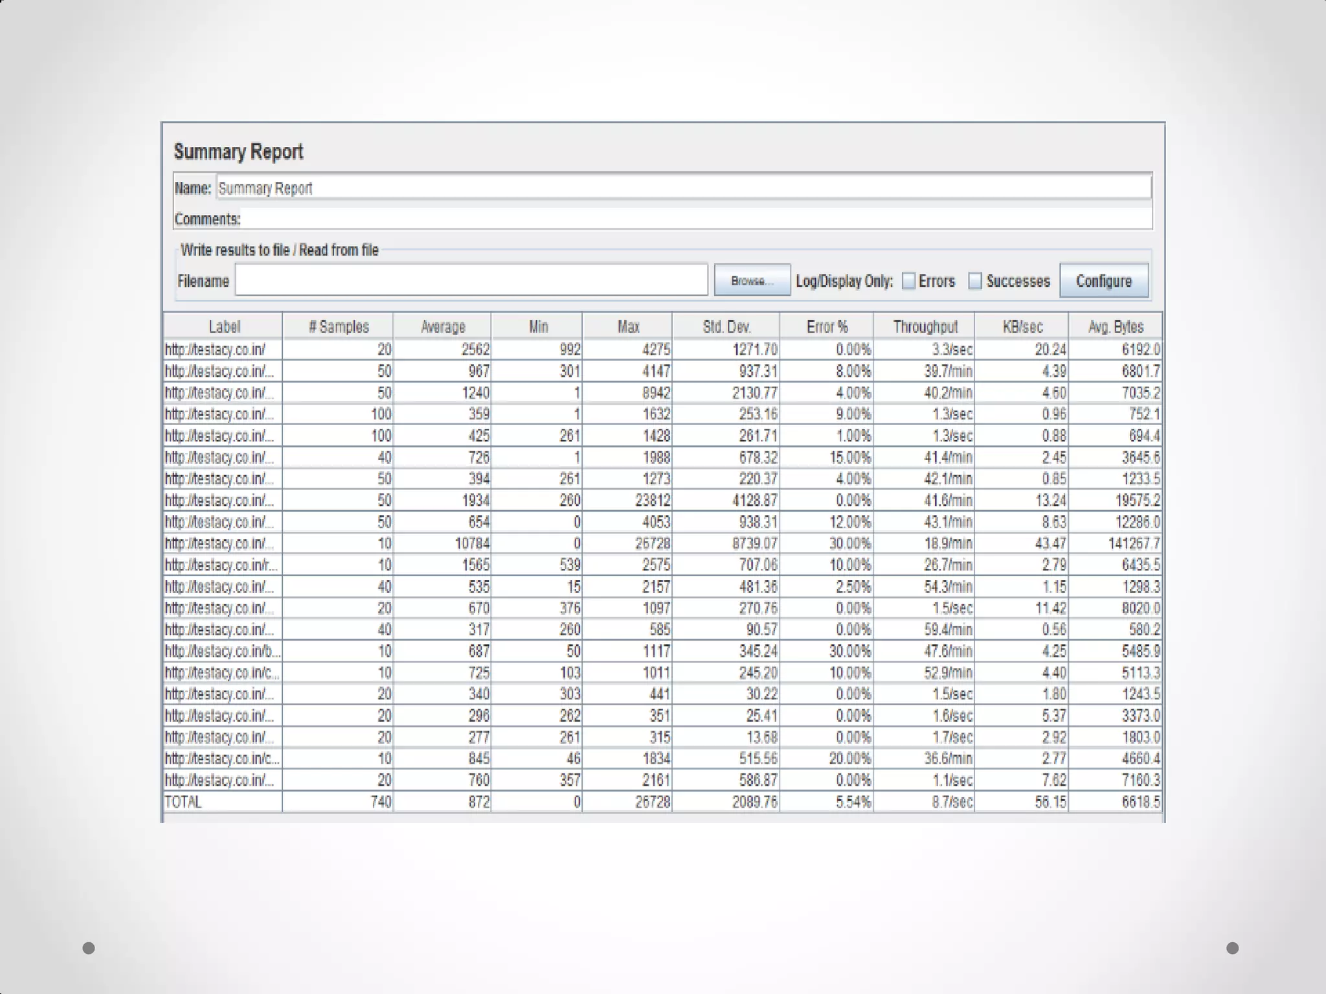Click the Comments text field
The height and width of the screenshot is (994, 1326).
tap(696, 219)
